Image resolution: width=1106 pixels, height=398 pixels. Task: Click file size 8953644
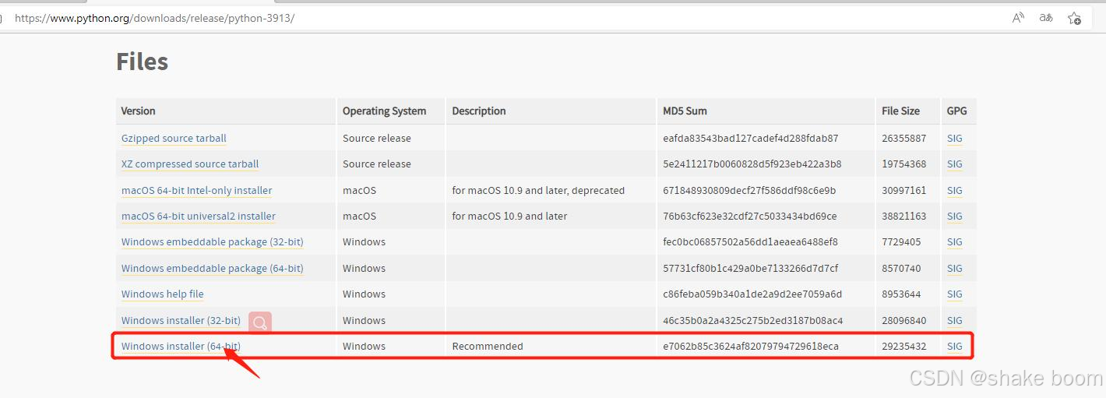[901, 294]
